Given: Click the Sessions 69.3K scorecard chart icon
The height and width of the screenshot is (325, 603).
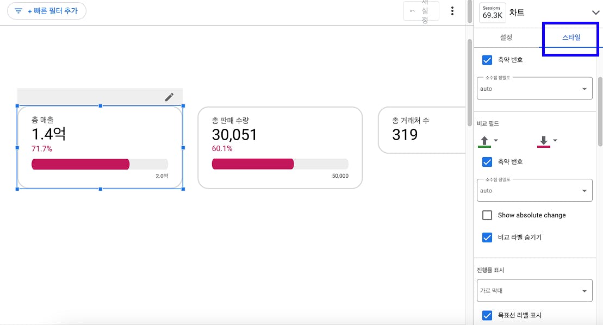Looking at the screenshot, I should (x=492, y=12).
